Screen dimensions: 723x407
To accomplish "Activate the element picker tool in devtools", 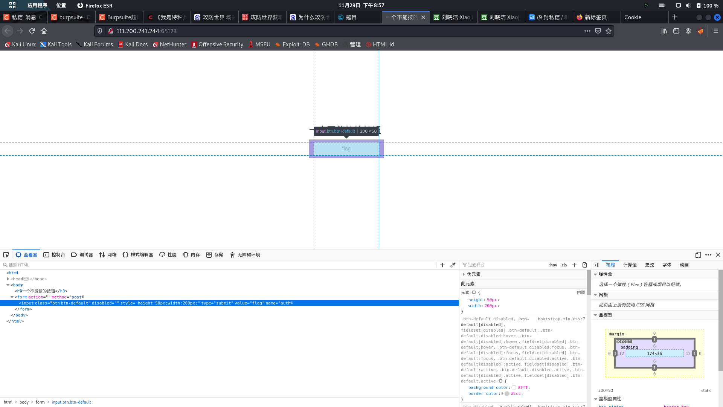I will (x=6, y=255).
